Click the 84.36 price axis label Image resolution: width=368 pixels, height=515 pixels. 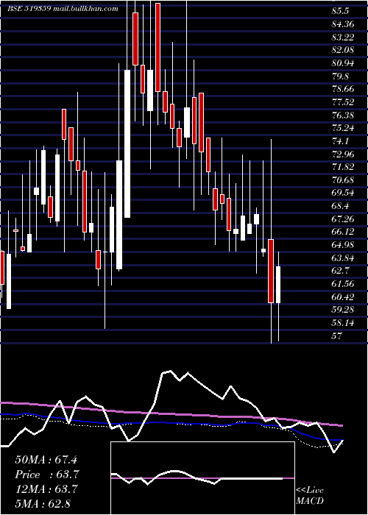pyautogui.click(x=343, y=24)
